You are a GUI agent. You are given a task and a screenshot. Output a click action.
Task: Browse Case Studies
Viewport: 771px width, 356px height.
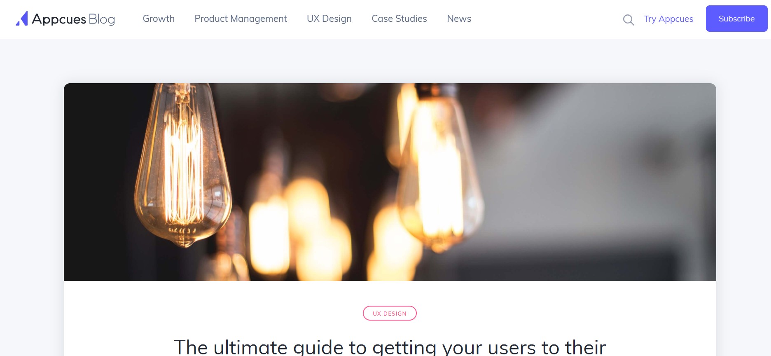(399, 19)
